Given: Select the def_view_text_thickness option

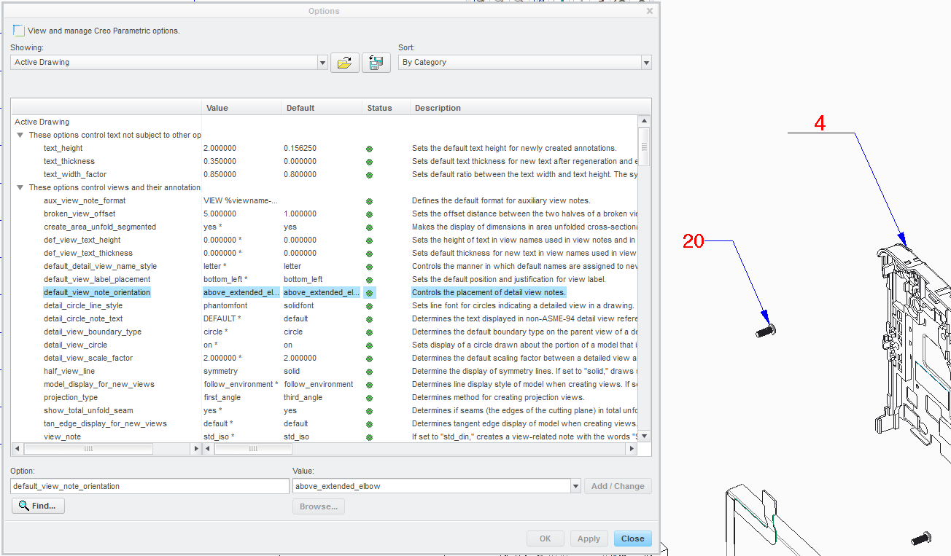Looking at the screenshot, I should [x=88, y=254].
